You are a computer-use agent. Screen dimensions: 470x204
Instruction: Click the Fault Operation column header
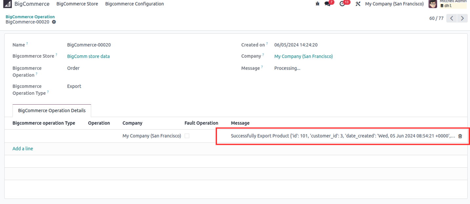[201, 123]
